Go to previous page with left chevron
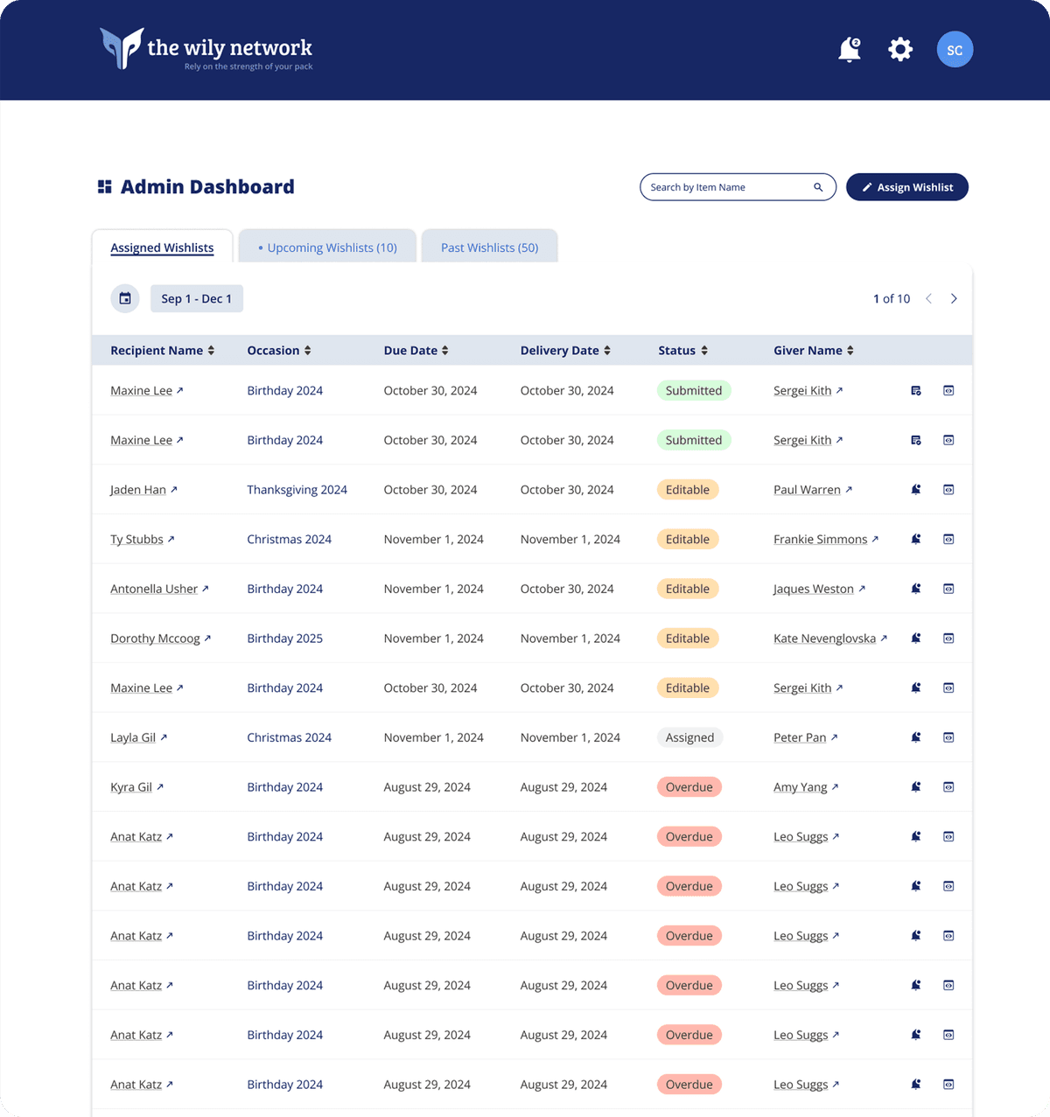 [928, 299]
